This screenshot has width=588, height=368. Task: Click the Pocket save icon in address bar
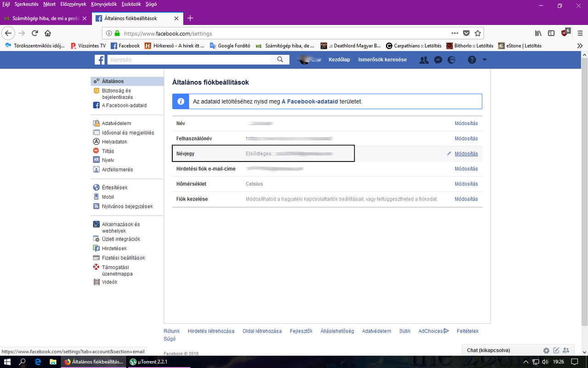click(466, 33)
